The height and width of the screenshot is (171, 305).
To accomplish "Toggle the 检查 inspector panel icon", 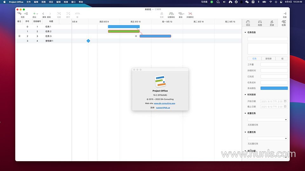I will pos(285,14).
